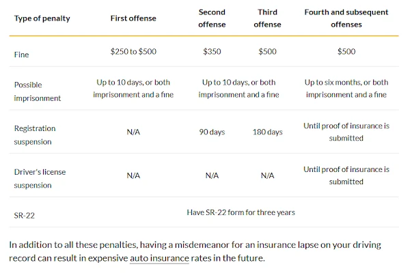The image size is (412, 273).
Task: Click the Registration suspension row label
Action: pos(35,135)
